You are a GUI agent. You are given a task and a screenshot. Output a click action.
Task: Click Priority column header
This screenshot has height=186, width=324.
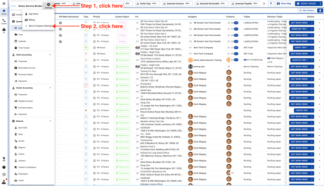(97, 17)
